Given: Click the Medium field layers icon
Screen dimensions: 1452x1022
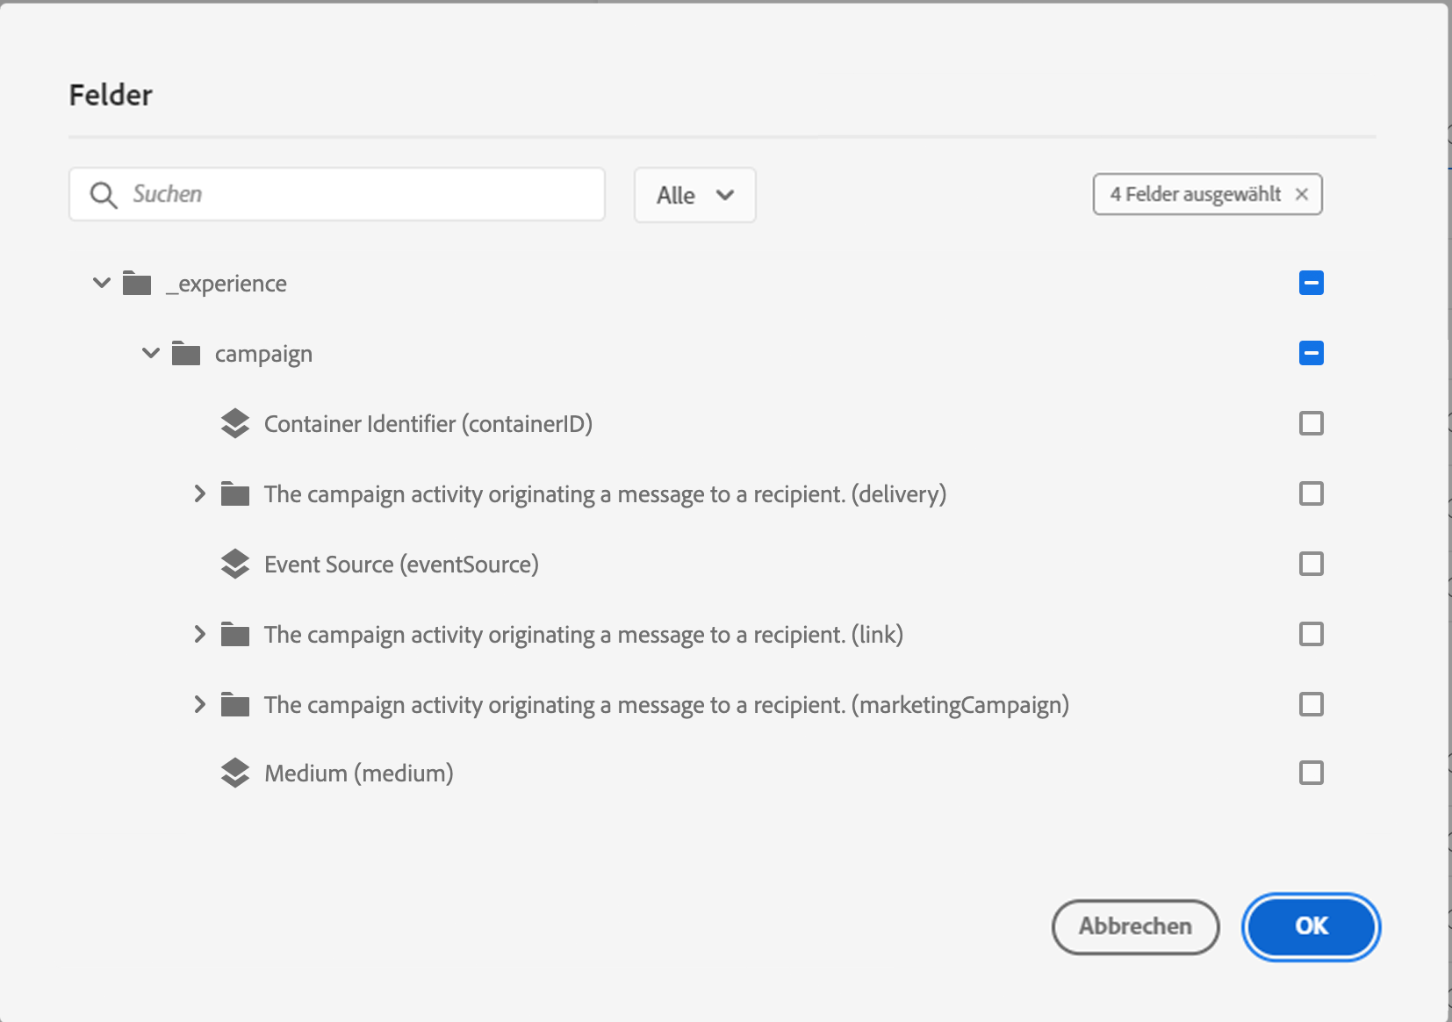Looking at the screenshot, I should click(x=235, y=774).
